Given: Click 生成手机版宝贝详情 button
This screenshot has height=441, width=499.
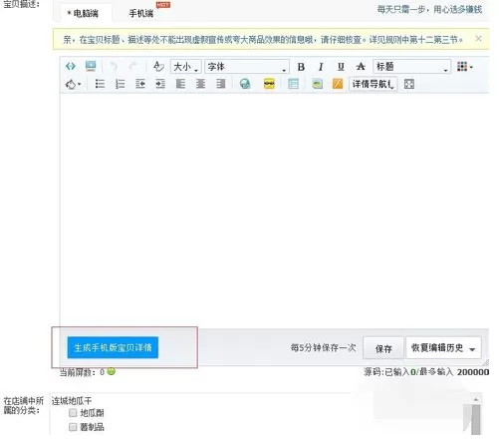Looking at the screenshot, I should click(x=113, y=347).
